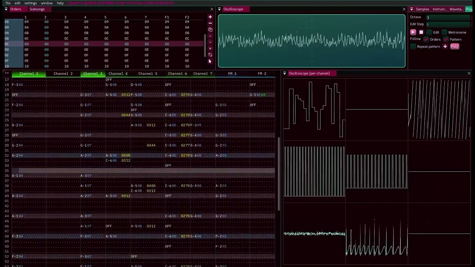Close the Oscilloscope panel
This screenshot has height=267, width=475.
point(404,9)
